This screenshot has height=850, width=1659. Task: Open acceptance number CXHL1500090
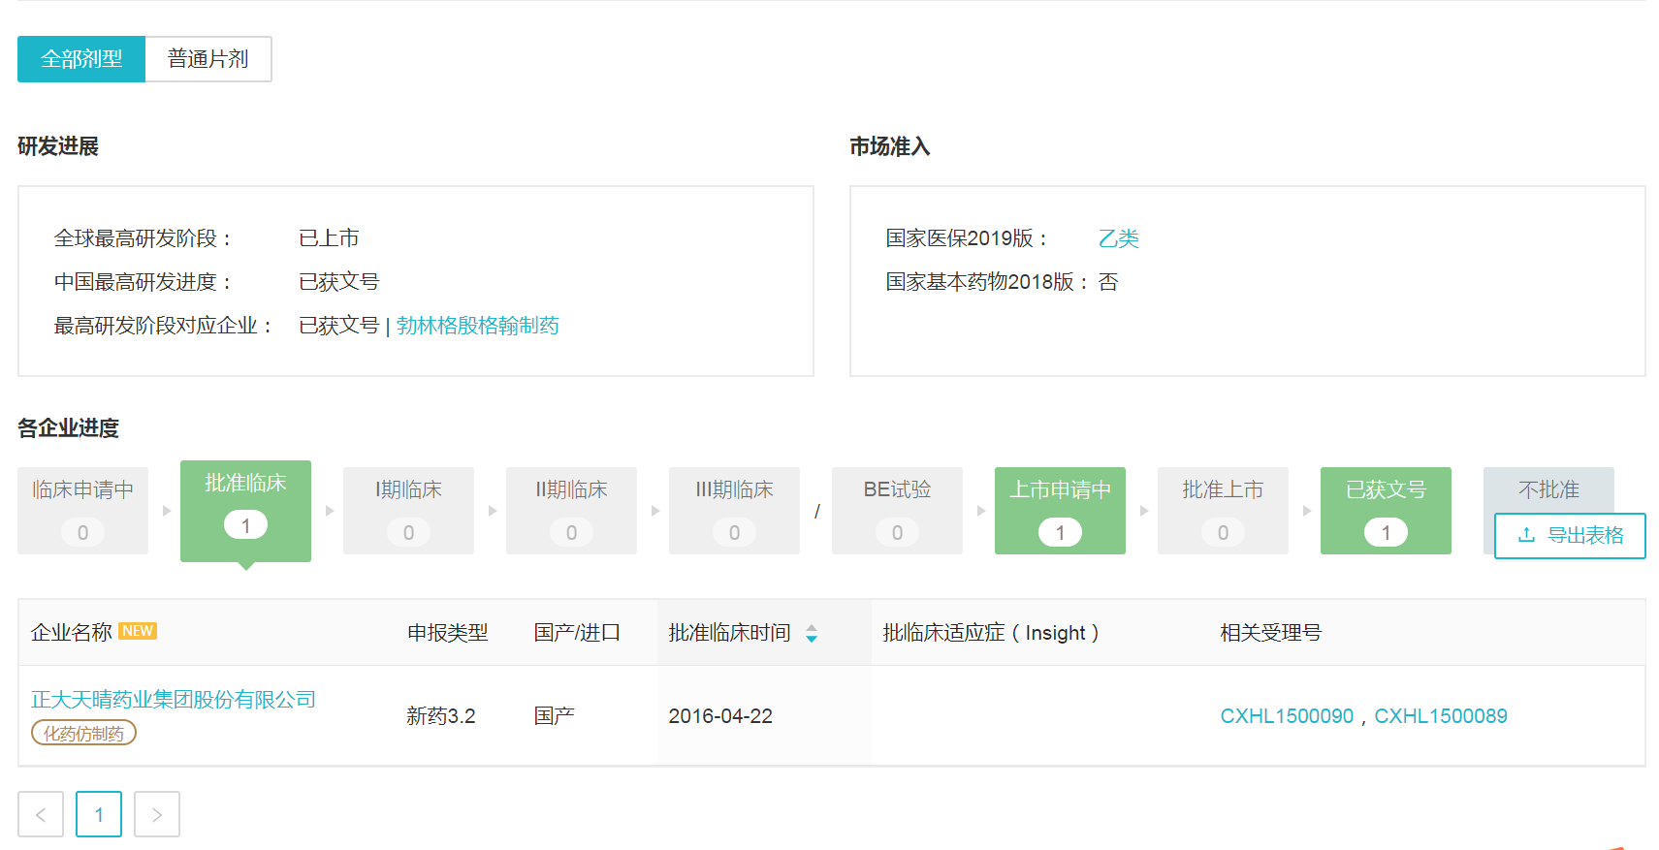1286,716
